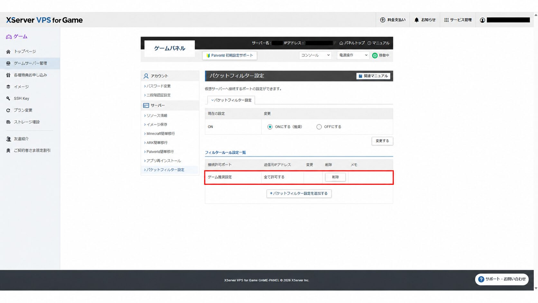Click the storage icon beside ストレージ増設
The width and height of the screenshot is (538, 303).
tap(8, 122)
